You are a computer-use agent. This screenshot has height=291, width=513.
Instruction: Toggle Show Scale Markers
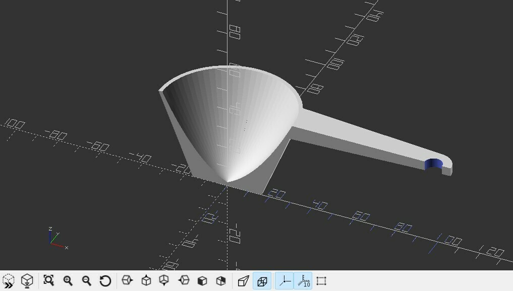coord(303,281)
